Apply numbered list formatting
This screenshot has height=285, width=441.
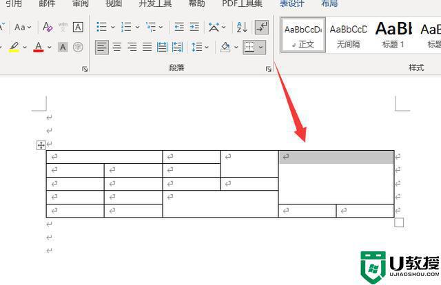126,28
